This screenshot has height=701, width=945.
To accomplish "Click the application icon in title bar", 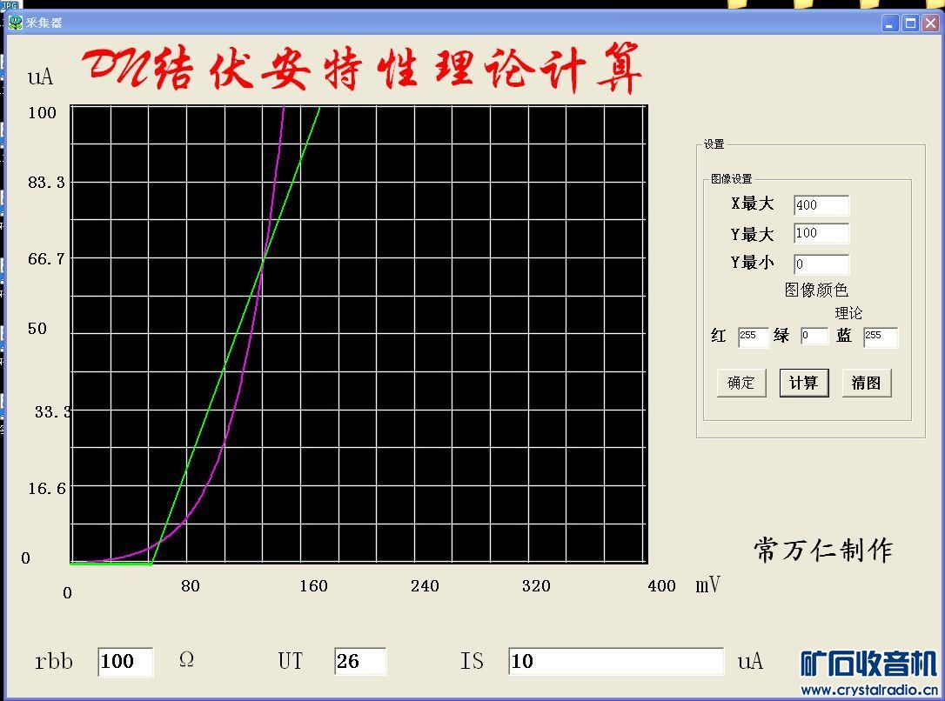I will (x=16, y=23).
